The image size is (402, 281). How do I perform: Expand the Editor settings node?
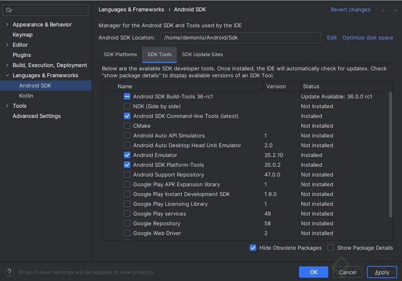(7, 45)
